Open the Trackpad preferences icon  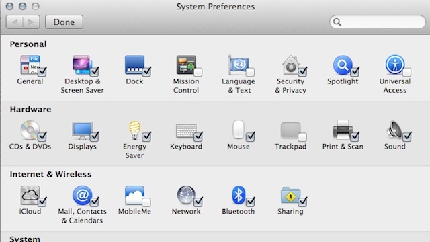coord(290,130)
